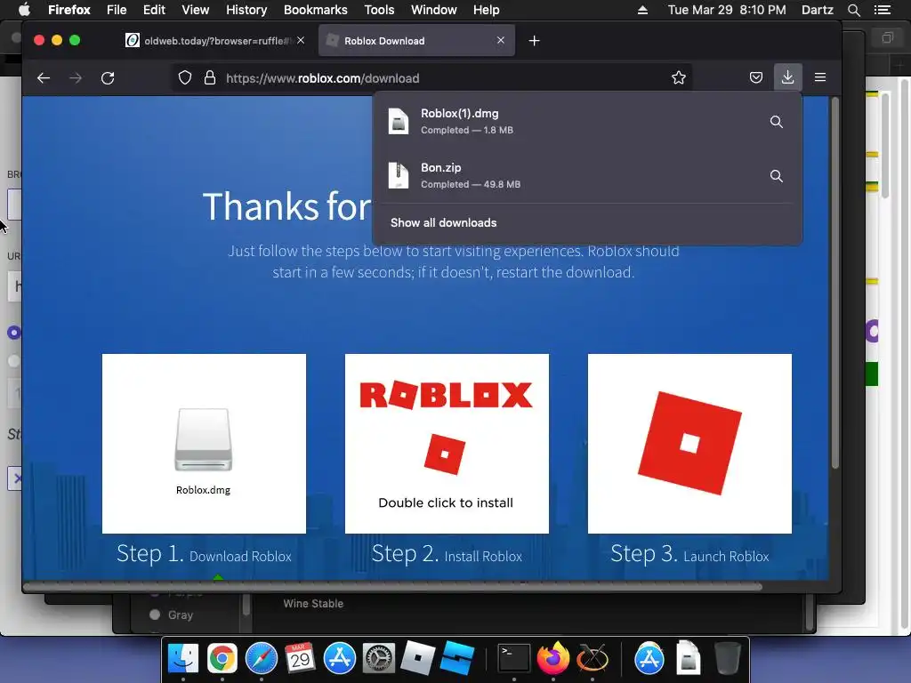Show Roblox(1).dmg in Finder
911x683 pixels.
click(x=776, y=121)
